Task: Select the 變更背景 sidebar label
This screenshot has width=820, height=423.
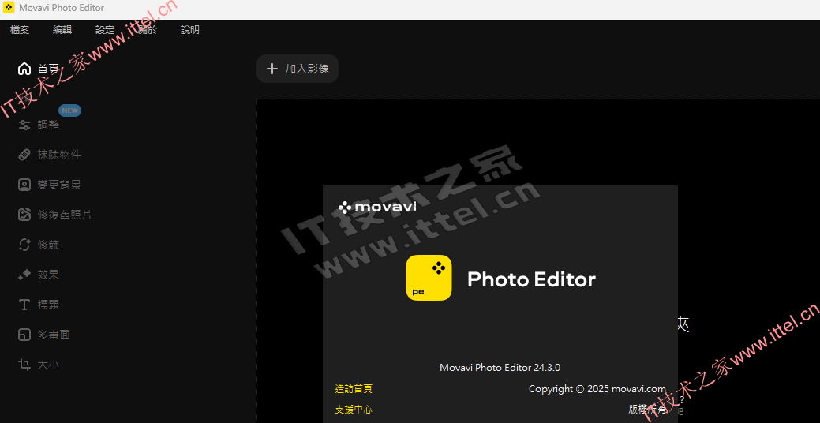Action: tap(59, 185)
